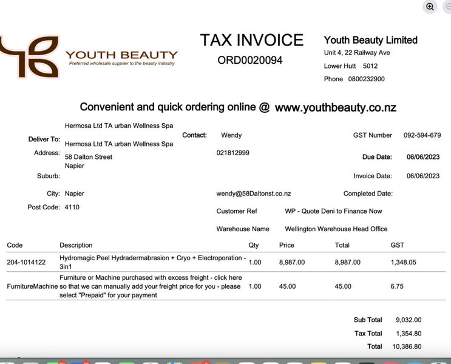Click the partially visible zoom out icon

pyautogui.click(x=448, y=7)
